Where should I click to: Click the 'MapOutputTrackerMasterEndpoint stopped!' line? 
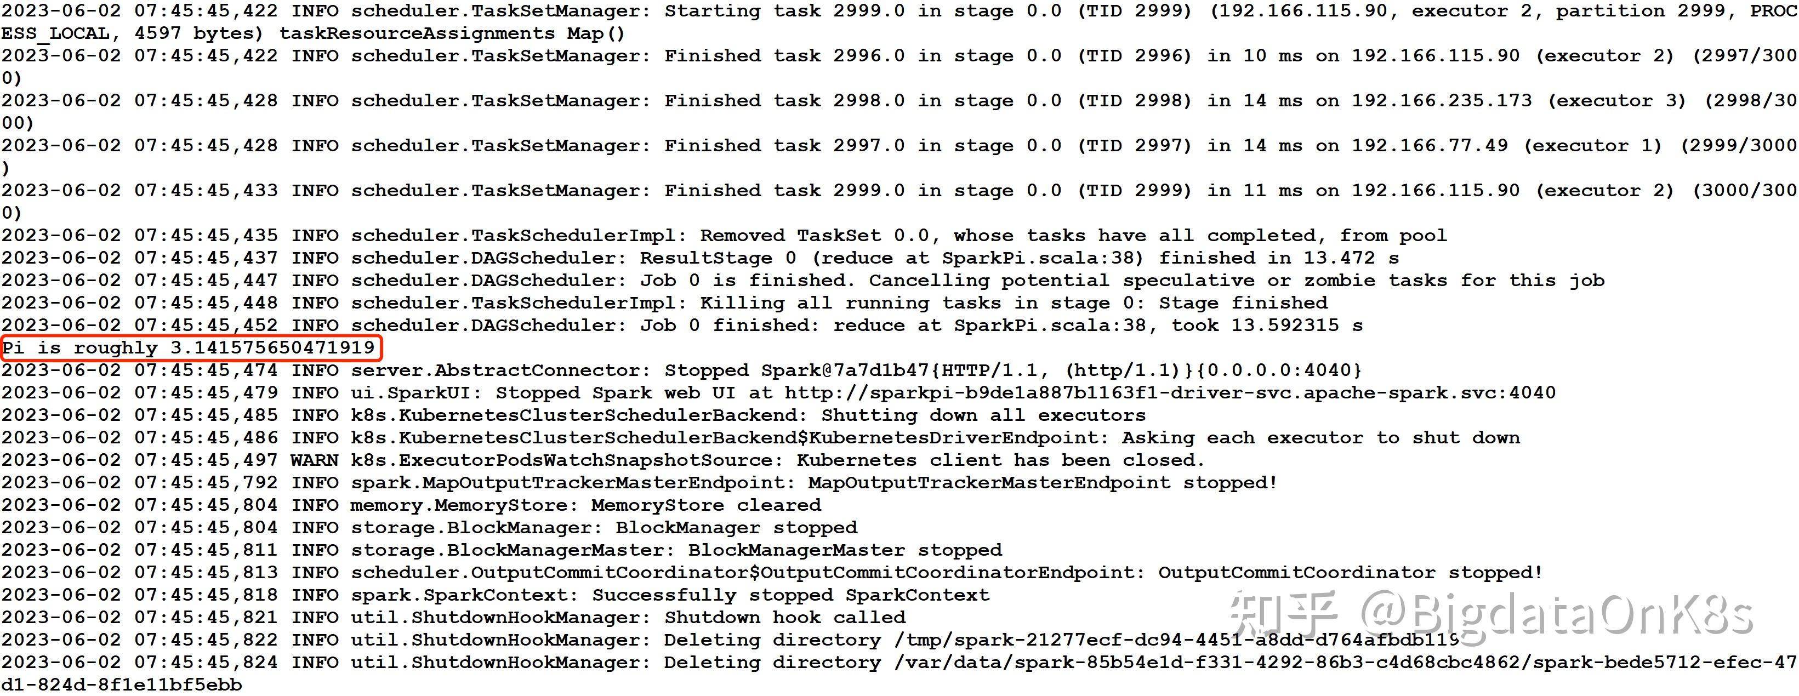click(x=640, y=483)
